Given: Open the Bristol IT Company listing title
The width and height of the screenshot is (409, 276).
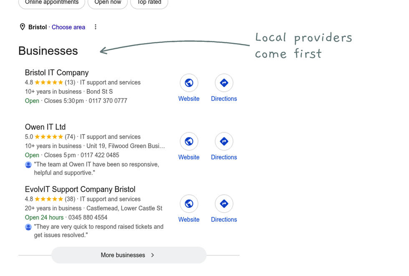Looking at the screenshot, I should [x=57, y=72].
